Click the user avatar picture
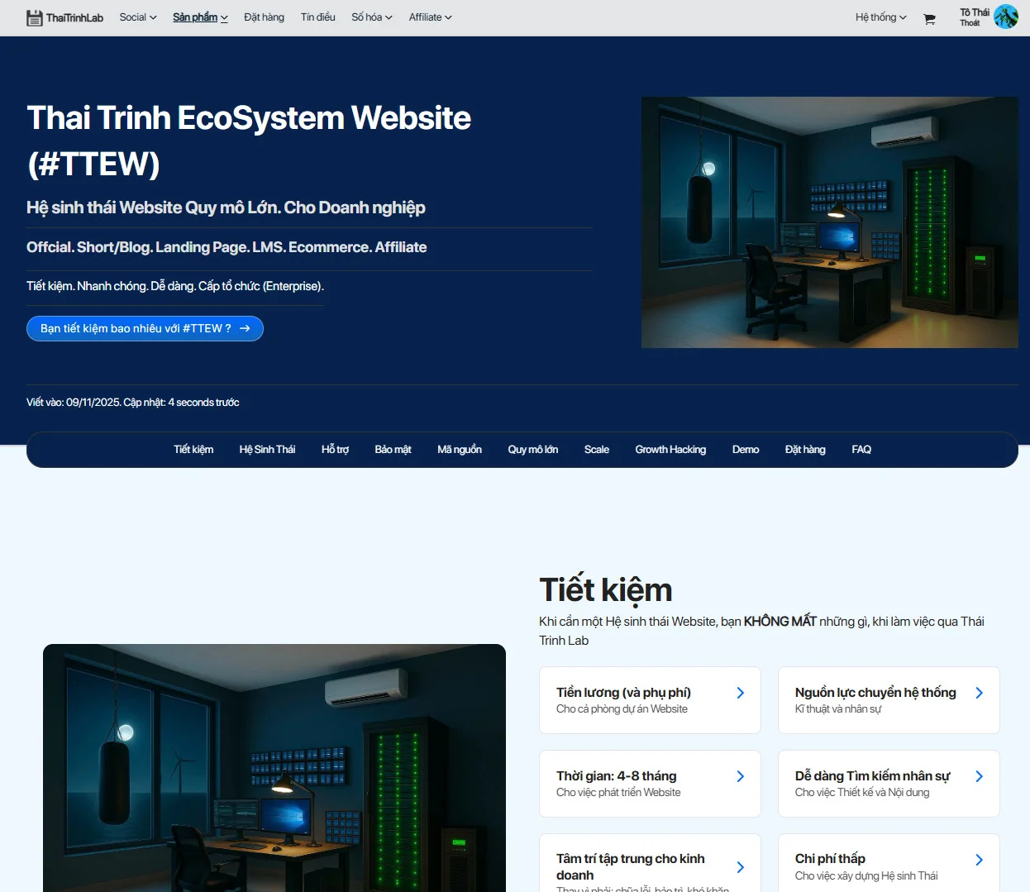The height and width of the screenshot is (892, 1030). pyautogui.click(x=1006, y=17)
